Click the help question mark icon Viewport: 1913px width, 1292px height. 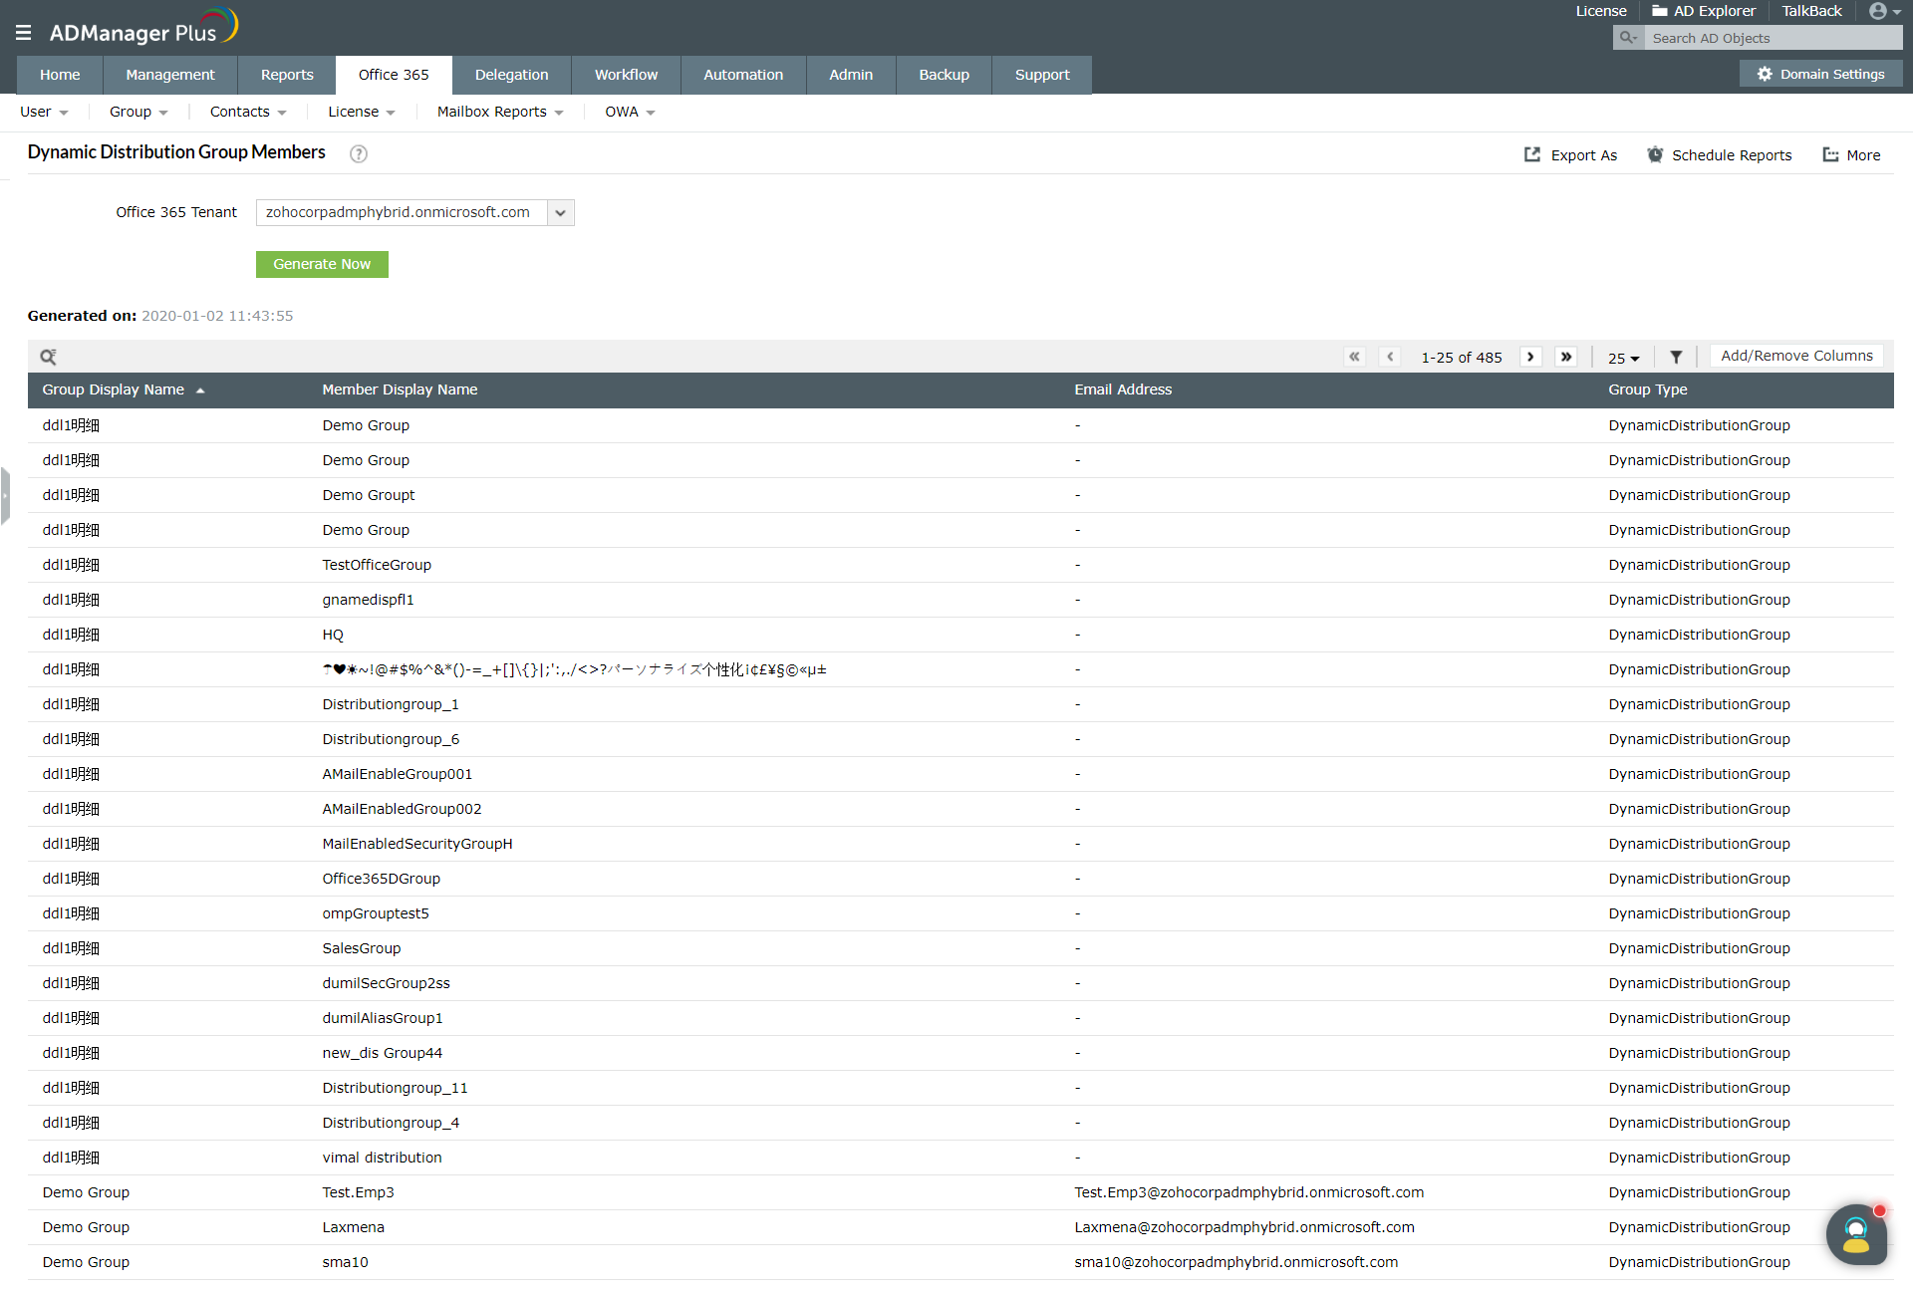pos(359,153)
